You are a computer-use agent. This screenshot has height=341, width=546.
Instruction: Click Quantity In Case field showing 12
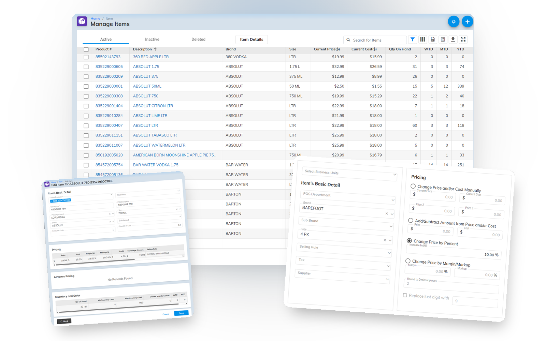click(x=150, y=226)
